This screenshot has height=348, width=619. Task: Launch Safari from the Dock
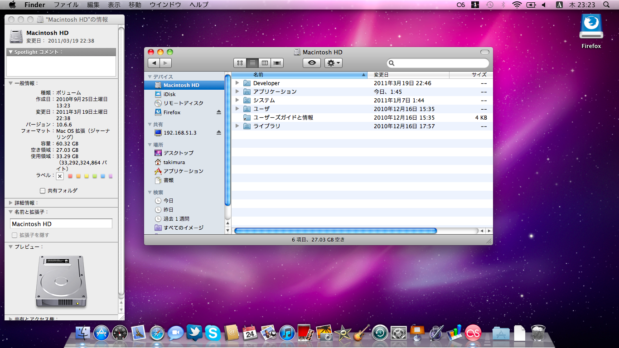click(x=157, y=333)
